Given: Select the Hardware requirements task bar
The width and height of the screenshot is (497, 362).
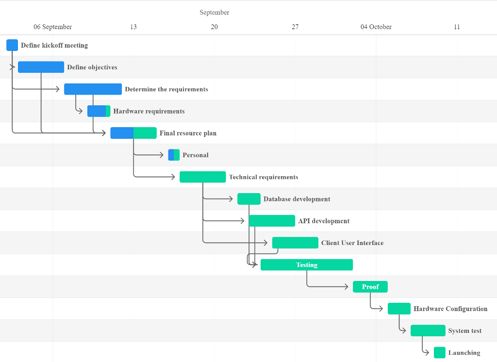Looking at the screenshot, I should 99,111.
